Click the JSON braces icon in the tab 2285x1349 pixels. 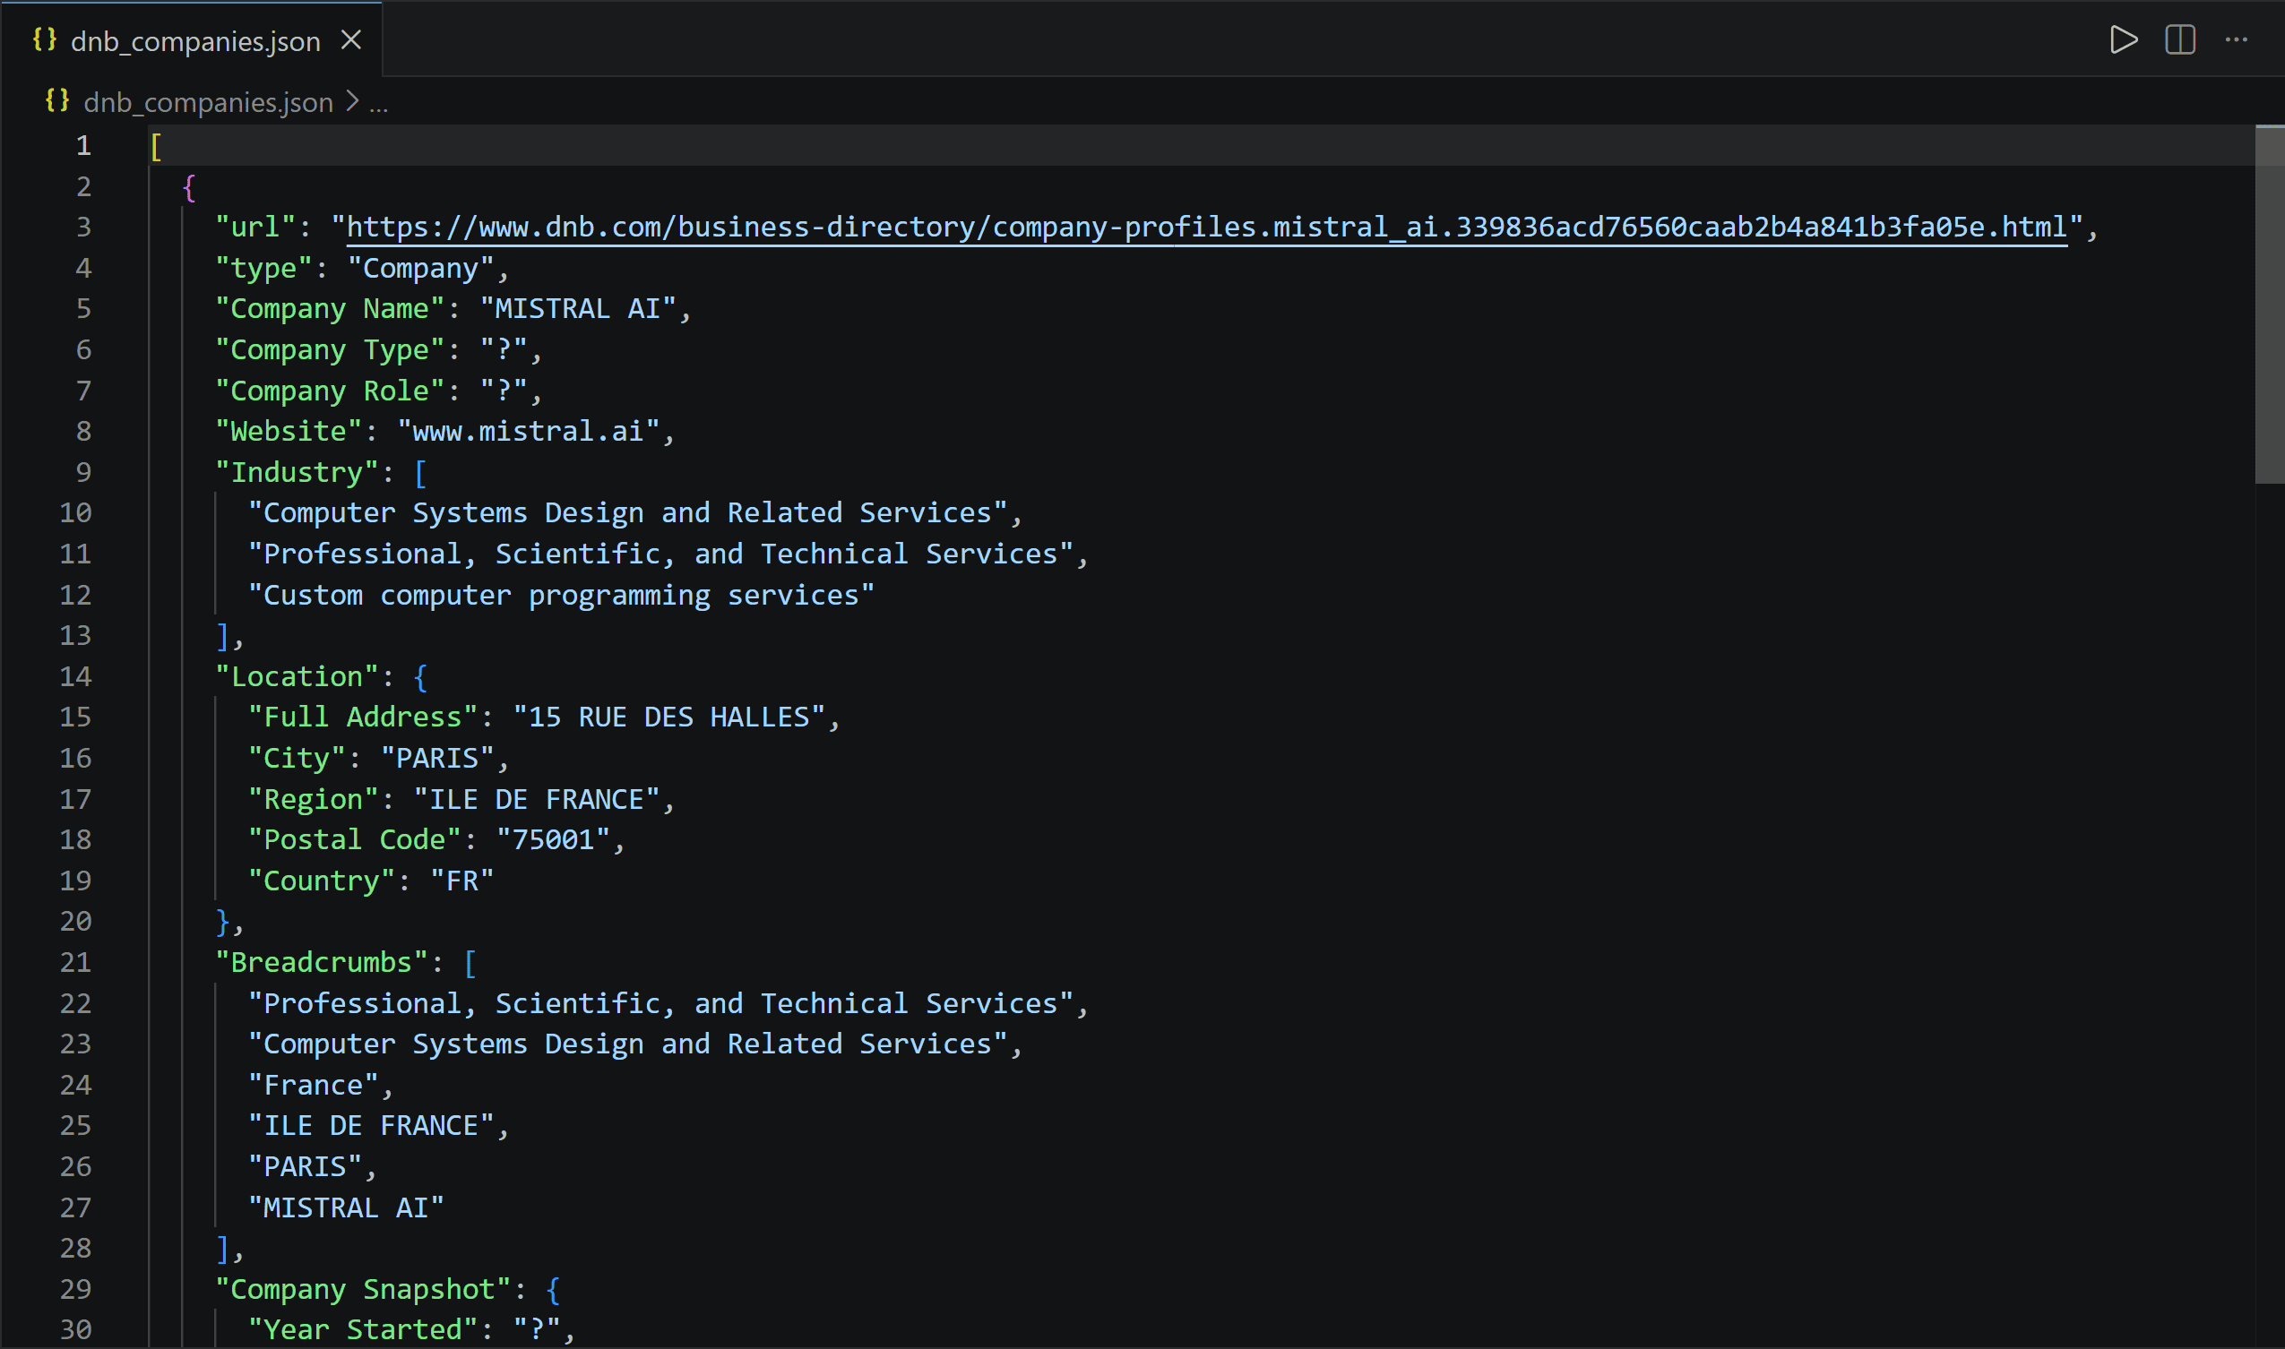pyautogui.click(x=45, y=39)
